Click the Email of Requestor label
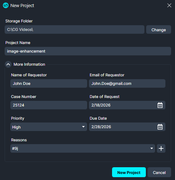The height and width of the screenshot is (180, 175). [107, 75]
